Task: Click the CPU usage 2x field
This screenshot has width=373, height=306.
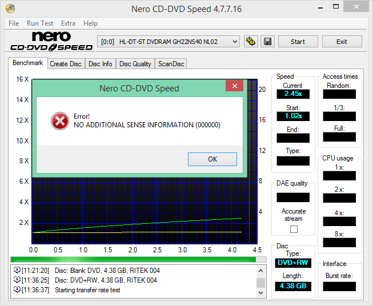Action: click(x=339, y=198)
